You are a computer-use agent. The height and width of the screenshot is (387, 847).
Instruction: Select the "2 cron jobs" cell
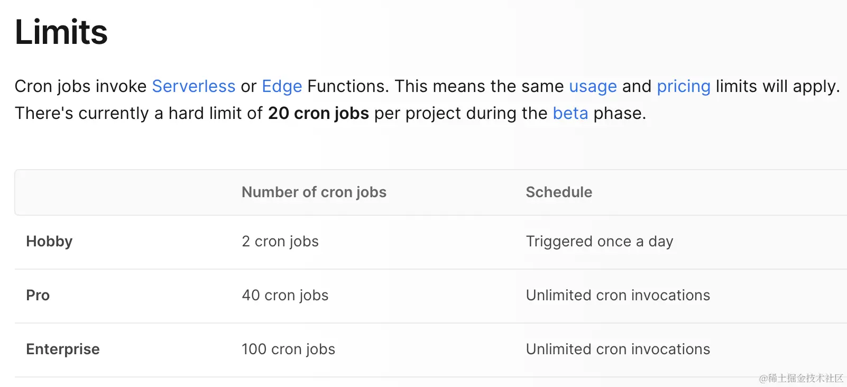pos(280,241)
